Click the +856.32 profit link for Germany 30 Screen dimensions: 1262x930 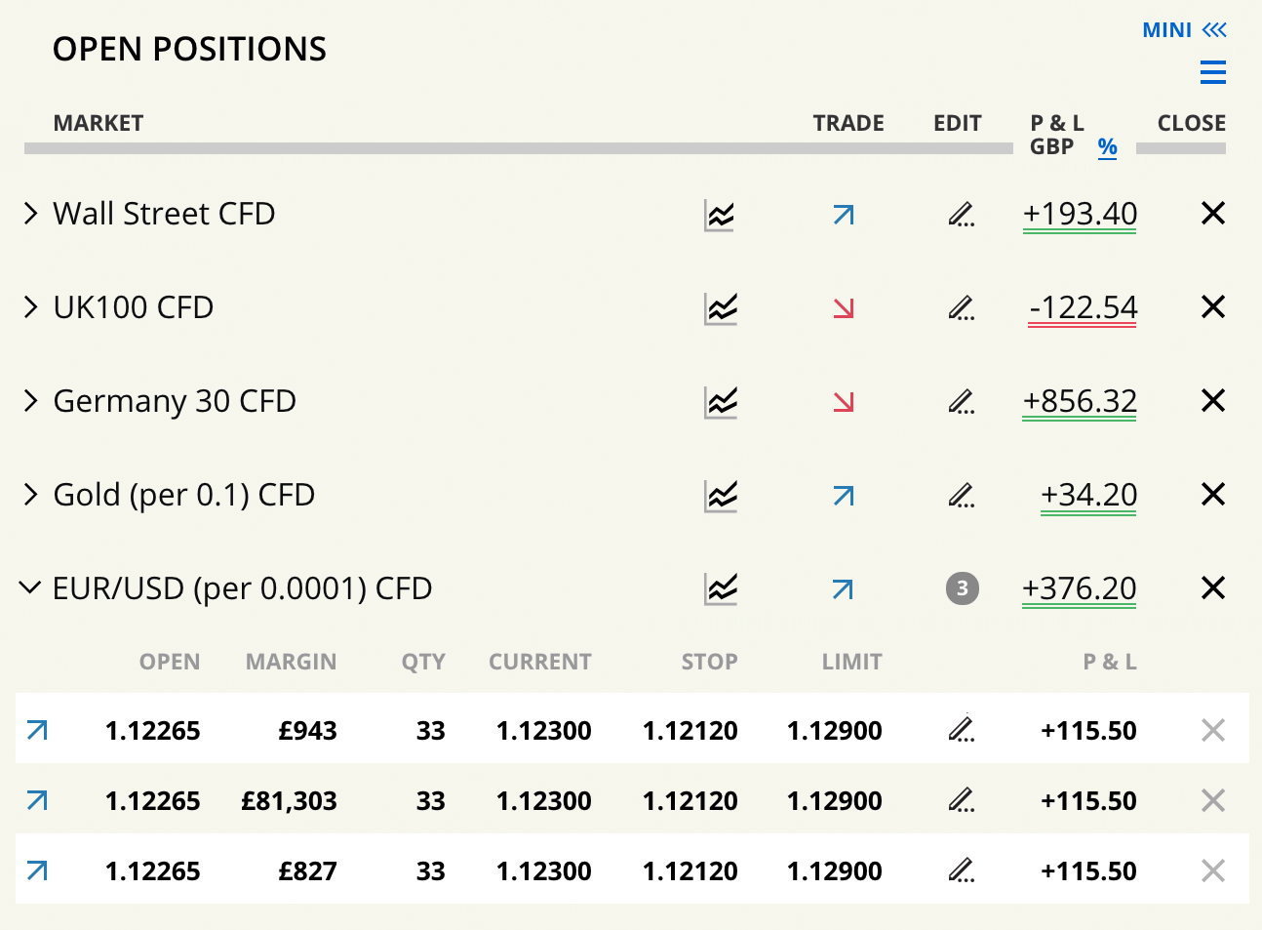[1080, 401]
